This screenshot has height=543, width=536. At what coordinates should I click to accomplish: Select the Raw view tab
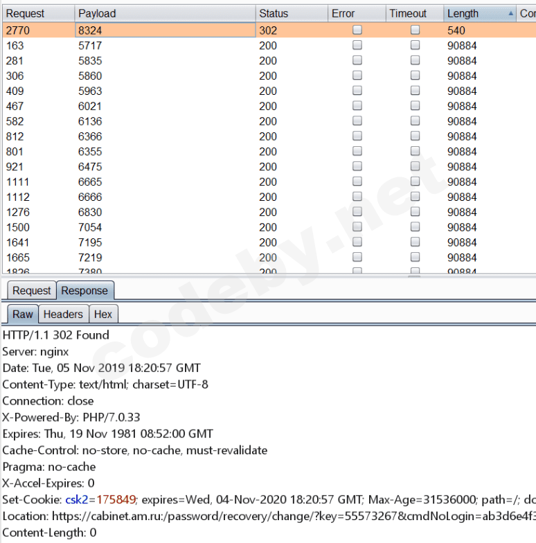coord(22,314)
